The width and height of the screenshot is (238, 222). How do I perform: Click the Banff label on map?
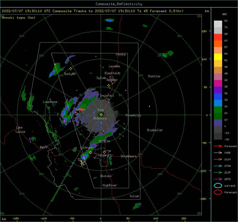tap(44, 147)
